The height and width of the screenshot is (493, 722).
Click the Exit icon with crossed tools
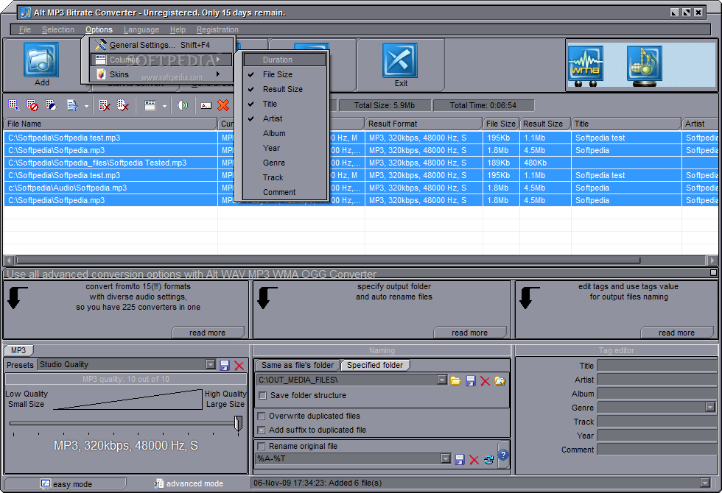[400, 60]
